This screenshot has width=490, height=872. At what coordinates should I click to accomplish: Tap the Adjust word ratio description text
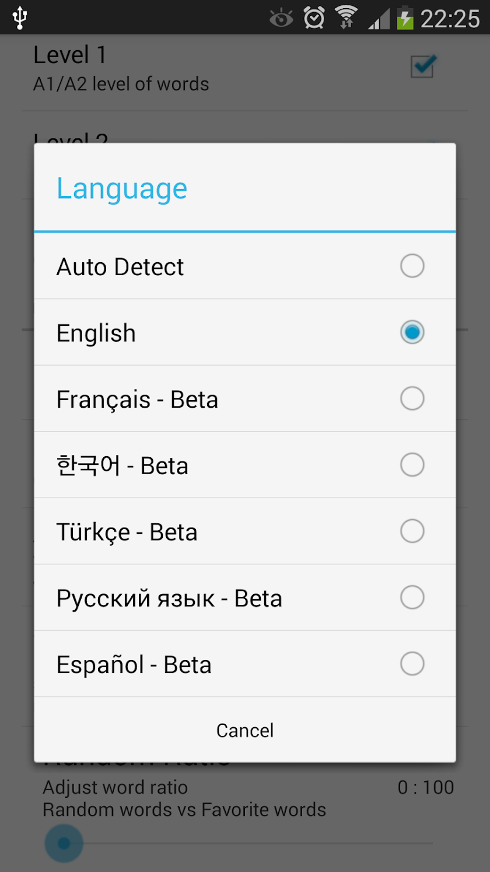click(x=116, y=787)
